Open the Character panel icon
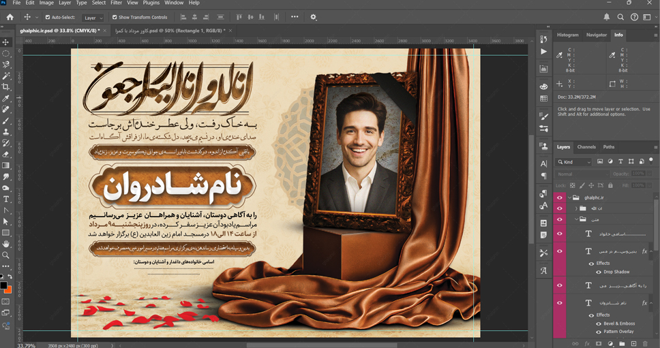Image resolution: width=660 pixels, height=348 pixels. [x=543, y=163]
